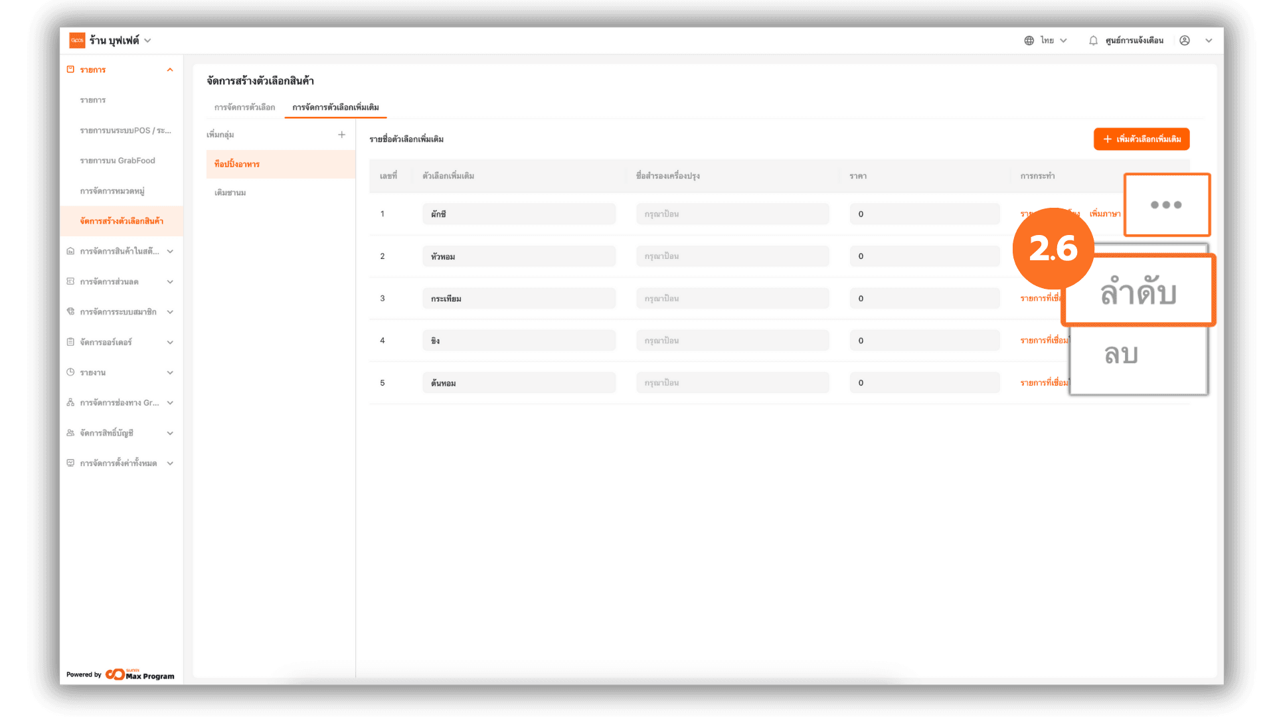Click the three-dots more actions icon
The width and height of the screenshot is (1275, 717).
[1166, 204]
